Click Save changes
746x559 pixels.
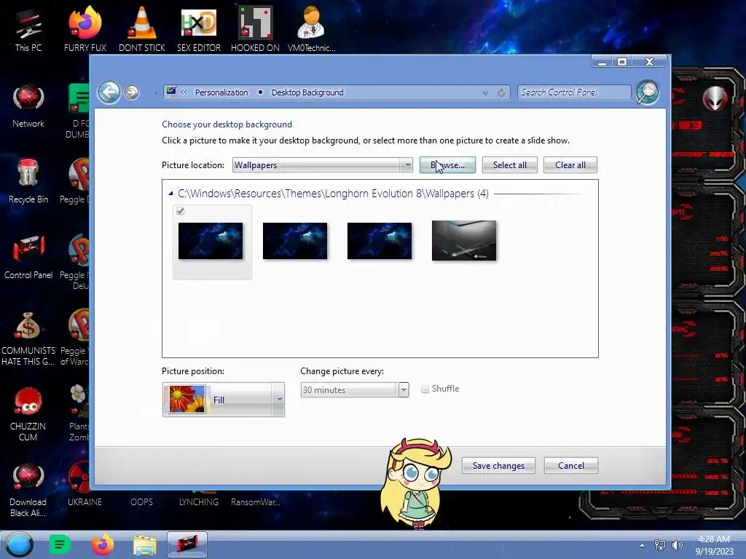coord(498,465)
